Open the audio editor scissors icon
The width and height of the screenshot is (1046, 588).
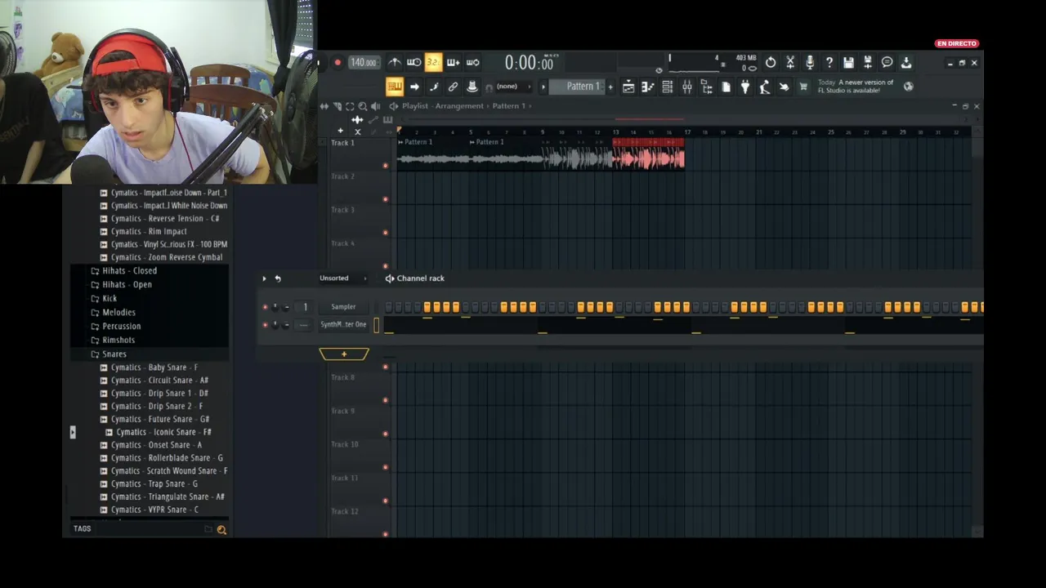click(x=790, y=63)
